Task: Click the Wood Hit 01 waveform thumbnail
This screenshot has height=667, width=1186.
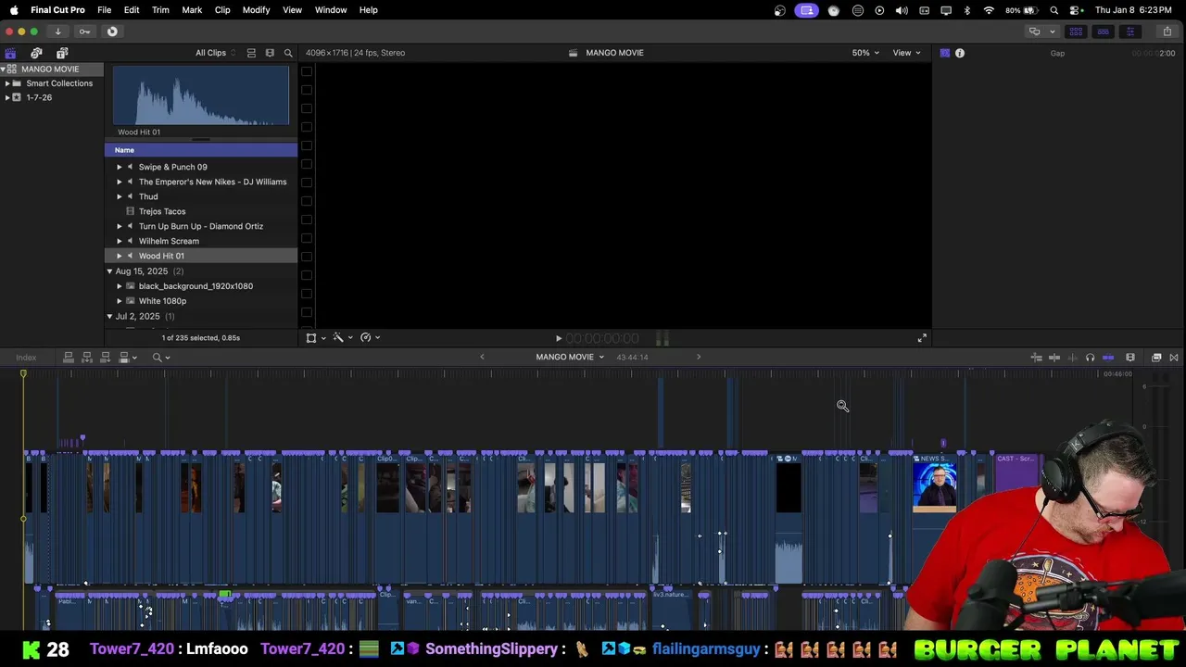Action: pyautogui.click(x=201, y=95)
